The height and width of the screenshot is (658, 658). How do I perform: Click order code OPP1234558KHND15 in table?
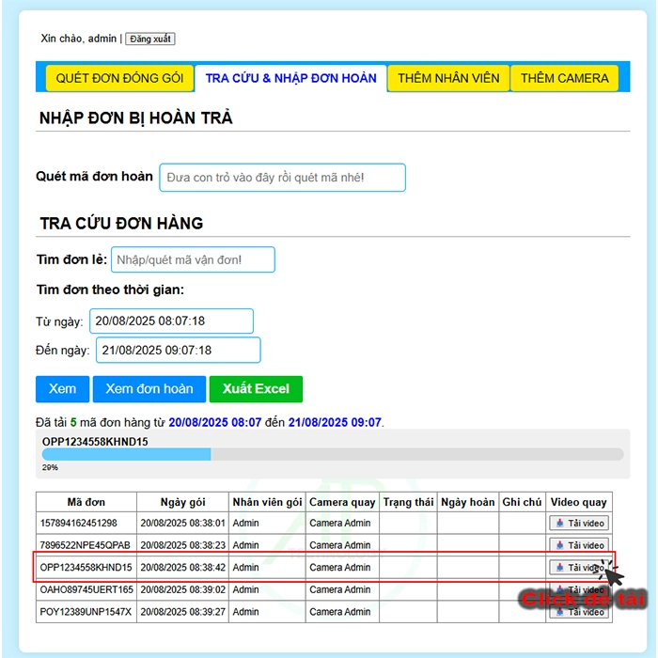(86, 568)
